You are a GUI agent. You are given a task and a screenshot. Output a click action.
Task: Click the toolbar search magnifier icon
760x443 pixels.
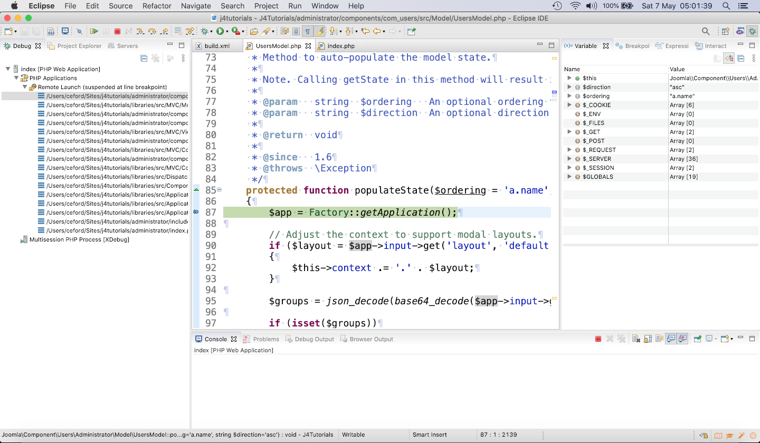(706, 32)
